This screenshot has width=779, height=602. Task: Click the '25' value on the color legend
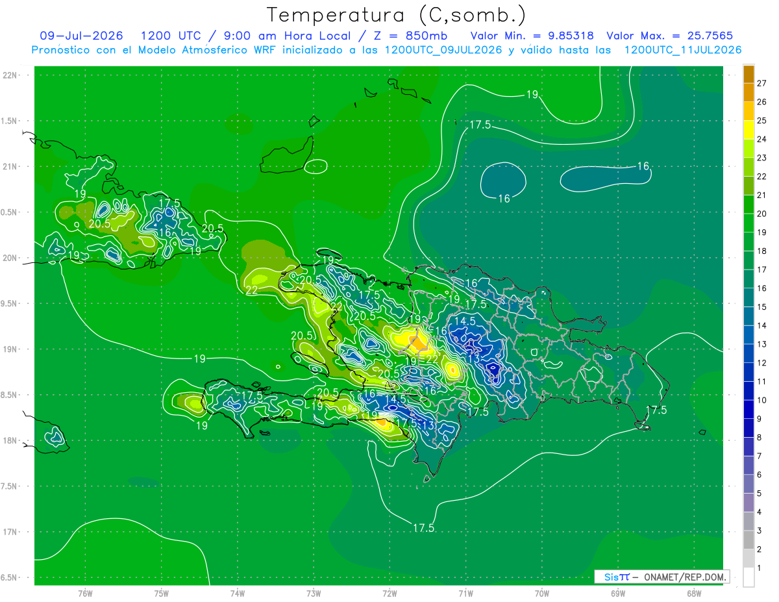click(x=762, y=120)
